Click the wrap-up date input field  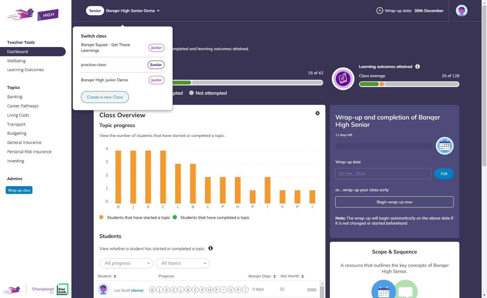pyautogui.click(x=383, y=174)
